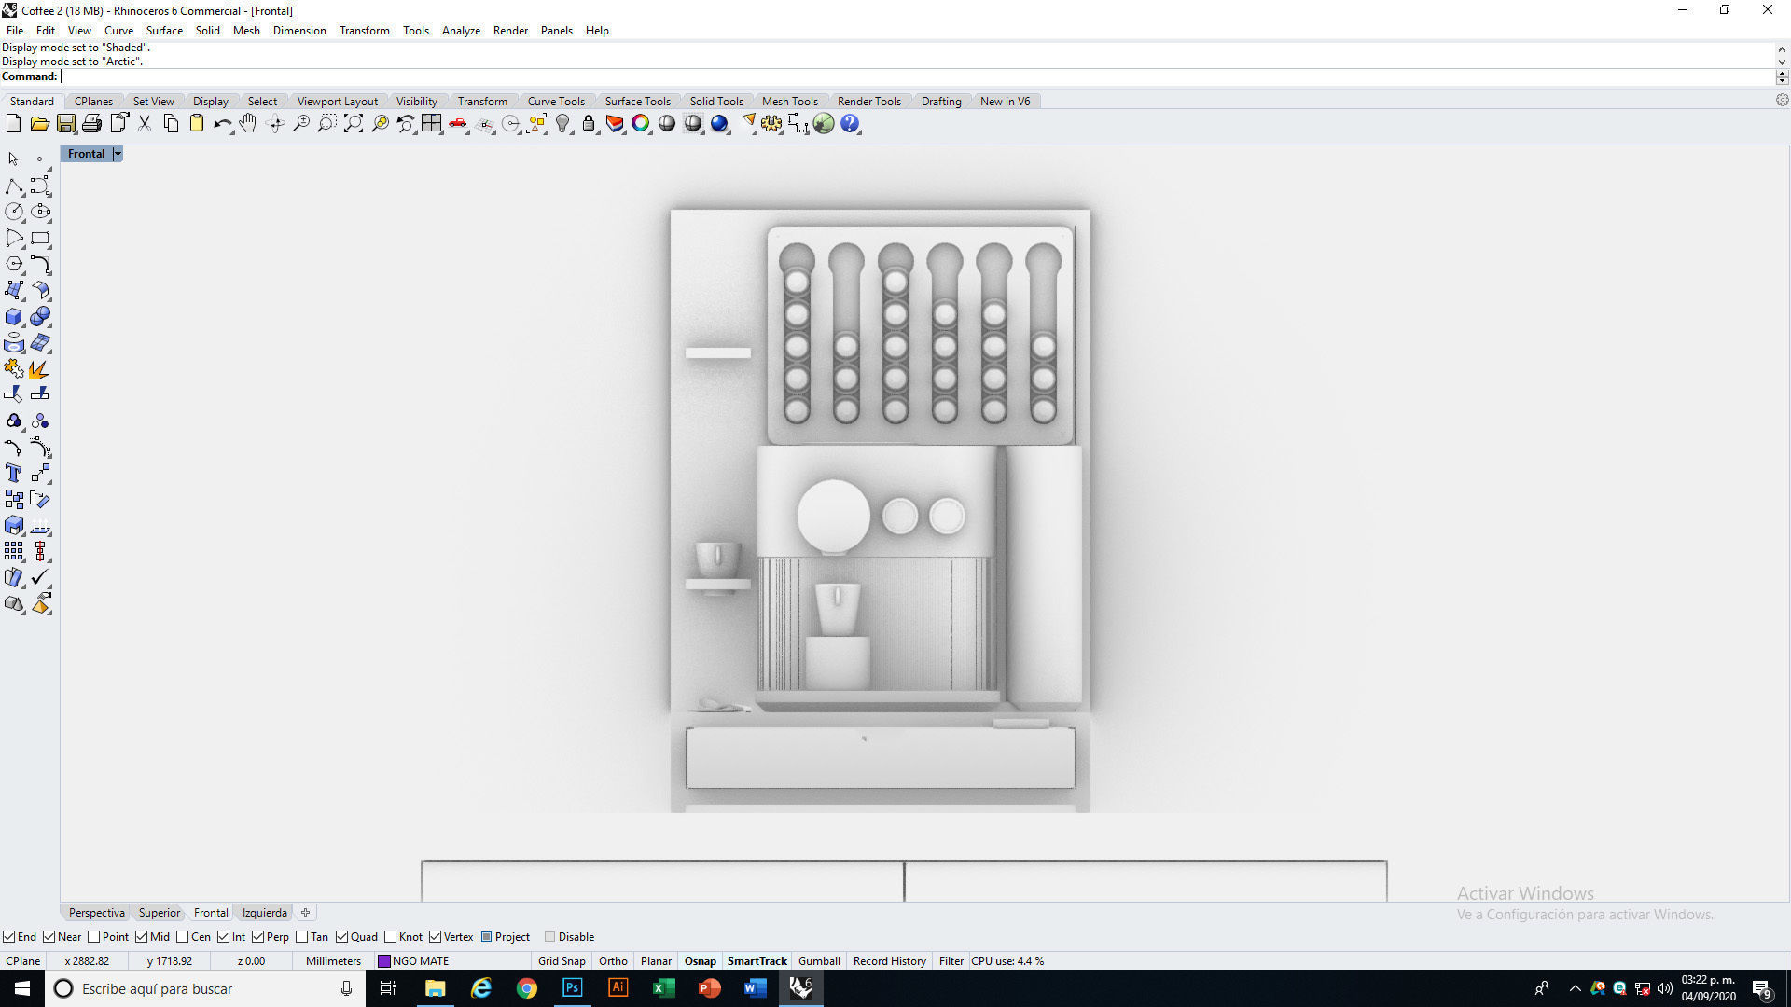The width and height of the screenshot is (1791, 1007).
Task: Click the padlock Lock Objects icon
Action: [589, 124]
